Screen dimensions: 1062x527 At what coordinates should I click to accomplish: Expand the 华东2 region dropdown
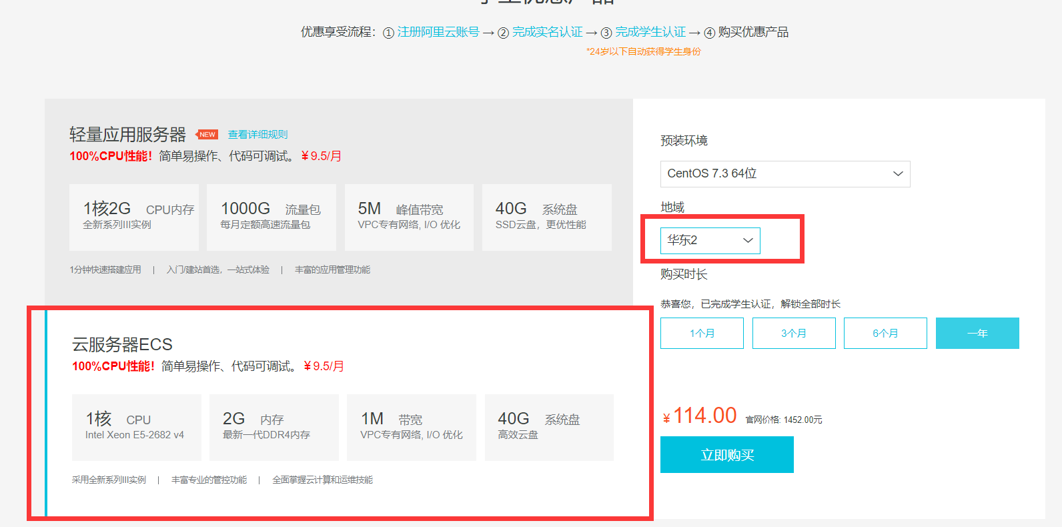(710, 240)
